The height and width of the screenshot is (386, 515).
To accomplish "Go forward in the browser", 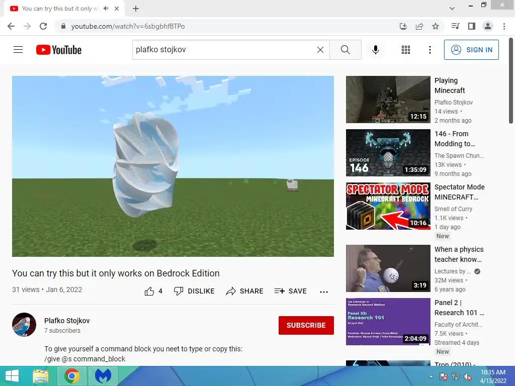I will [27, 26].
